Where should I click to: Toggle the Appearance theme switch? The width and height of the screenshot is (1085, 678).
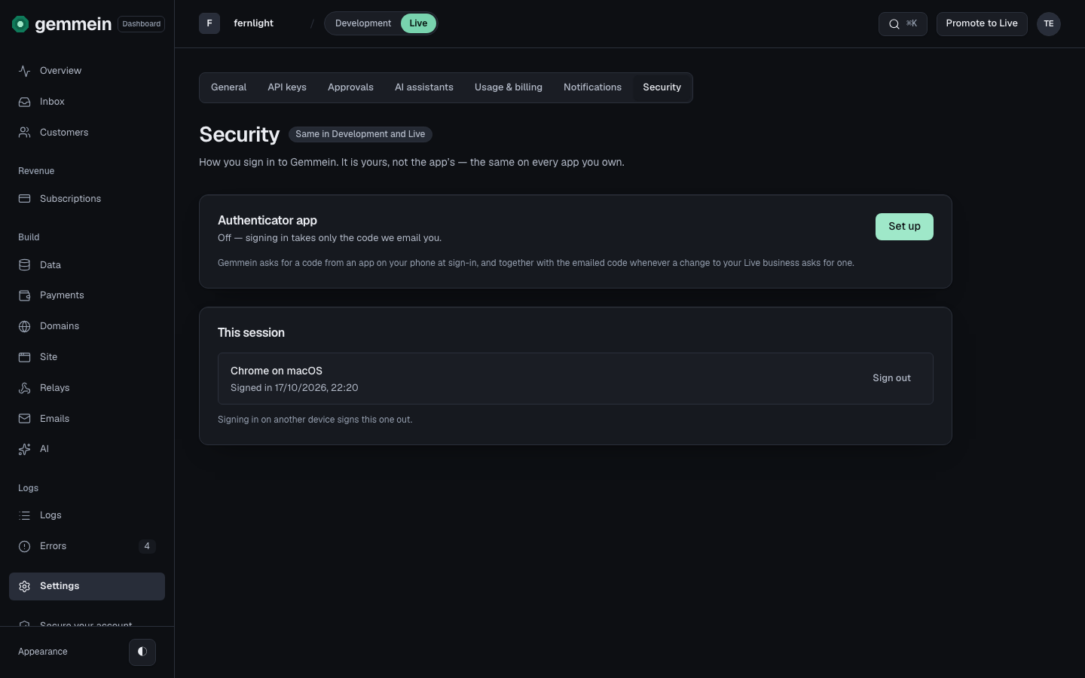(x=142, y=652)
